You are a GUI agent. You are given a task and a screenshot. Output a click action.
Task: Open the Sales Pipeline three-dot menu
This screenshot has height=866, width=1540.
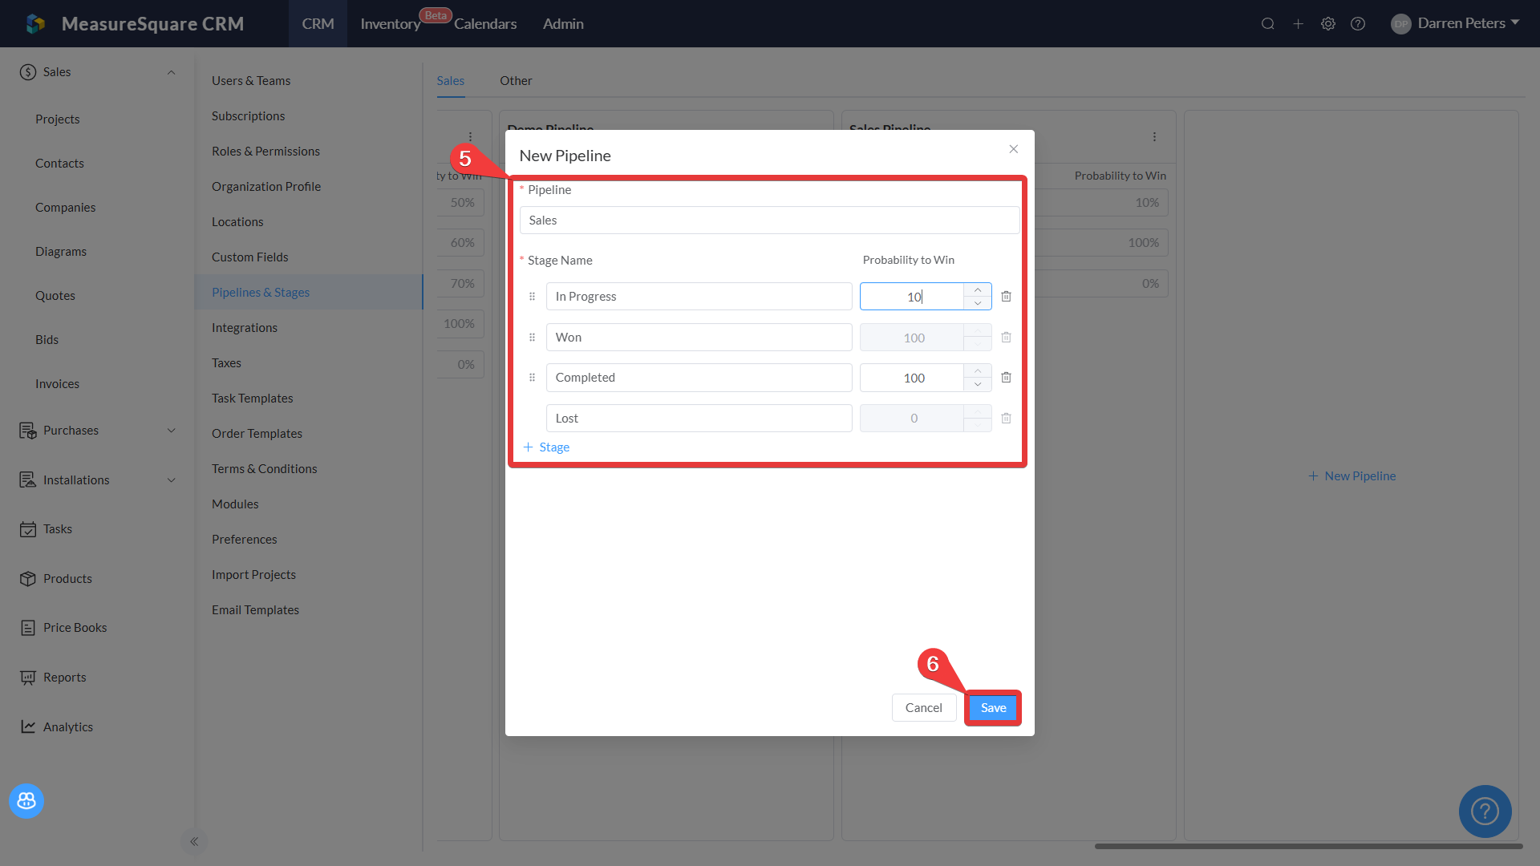click(1154, 137)
